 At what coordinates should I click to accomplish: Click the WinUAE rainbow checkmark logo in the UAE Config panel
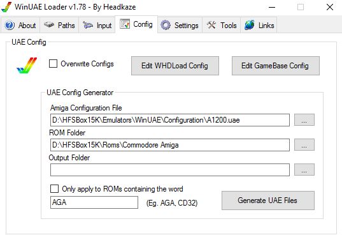pyautogui.click(x=27, y=65)
